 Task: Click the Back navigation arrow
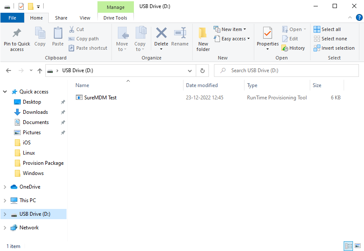click(x=8, y=71)
